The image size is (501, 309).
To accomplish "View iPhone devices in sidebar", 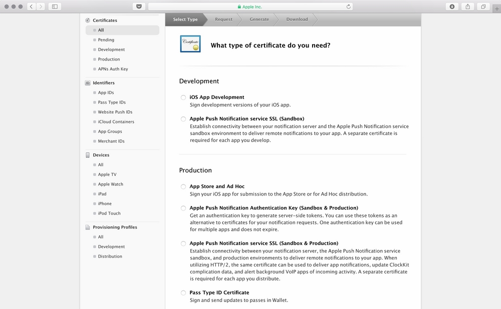I will click(x=105, y=204).
